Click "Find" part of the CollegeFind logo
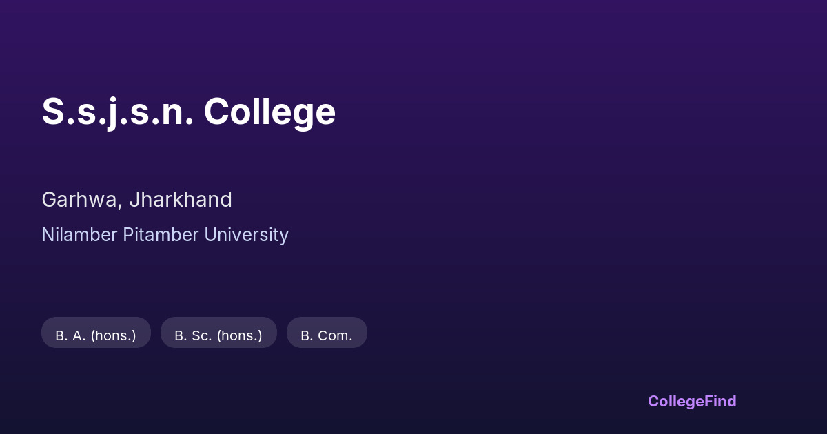Screen dimensions: 827x434 point(719,401)
